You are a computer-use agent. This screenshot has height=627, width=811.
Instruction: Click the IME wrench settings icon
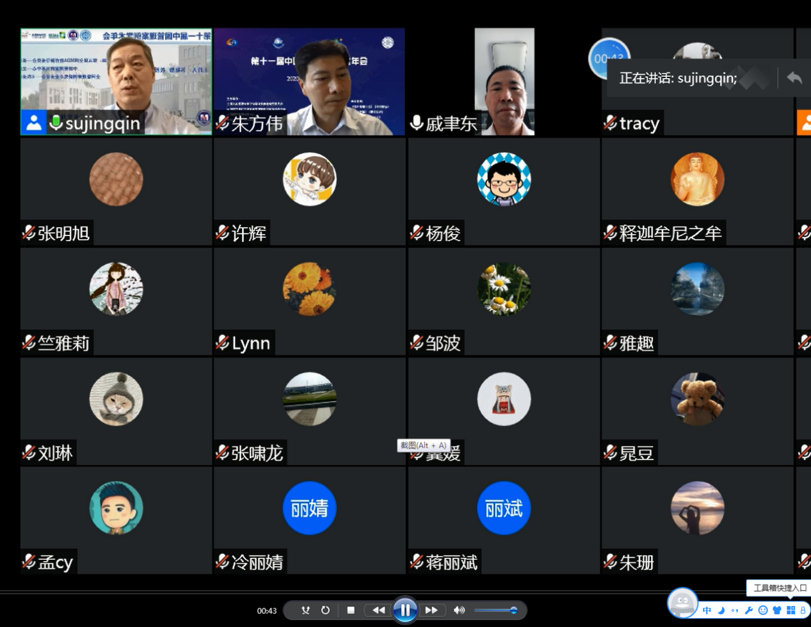(748, 610)
